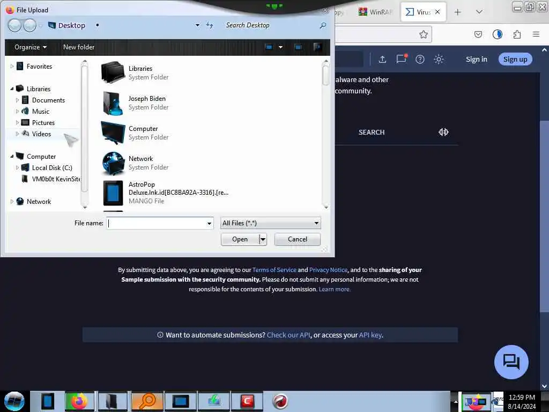
Task: Open the Check our API link
Action: point(288,335)
